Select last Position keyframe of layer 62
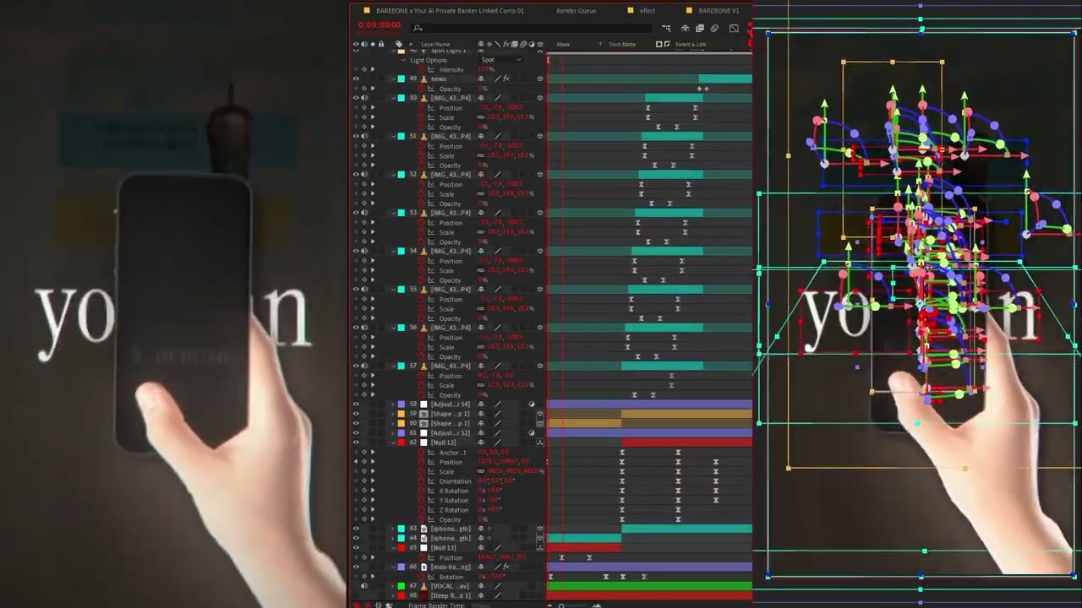This screenshot has width=1082, height=608. [716, 462]
